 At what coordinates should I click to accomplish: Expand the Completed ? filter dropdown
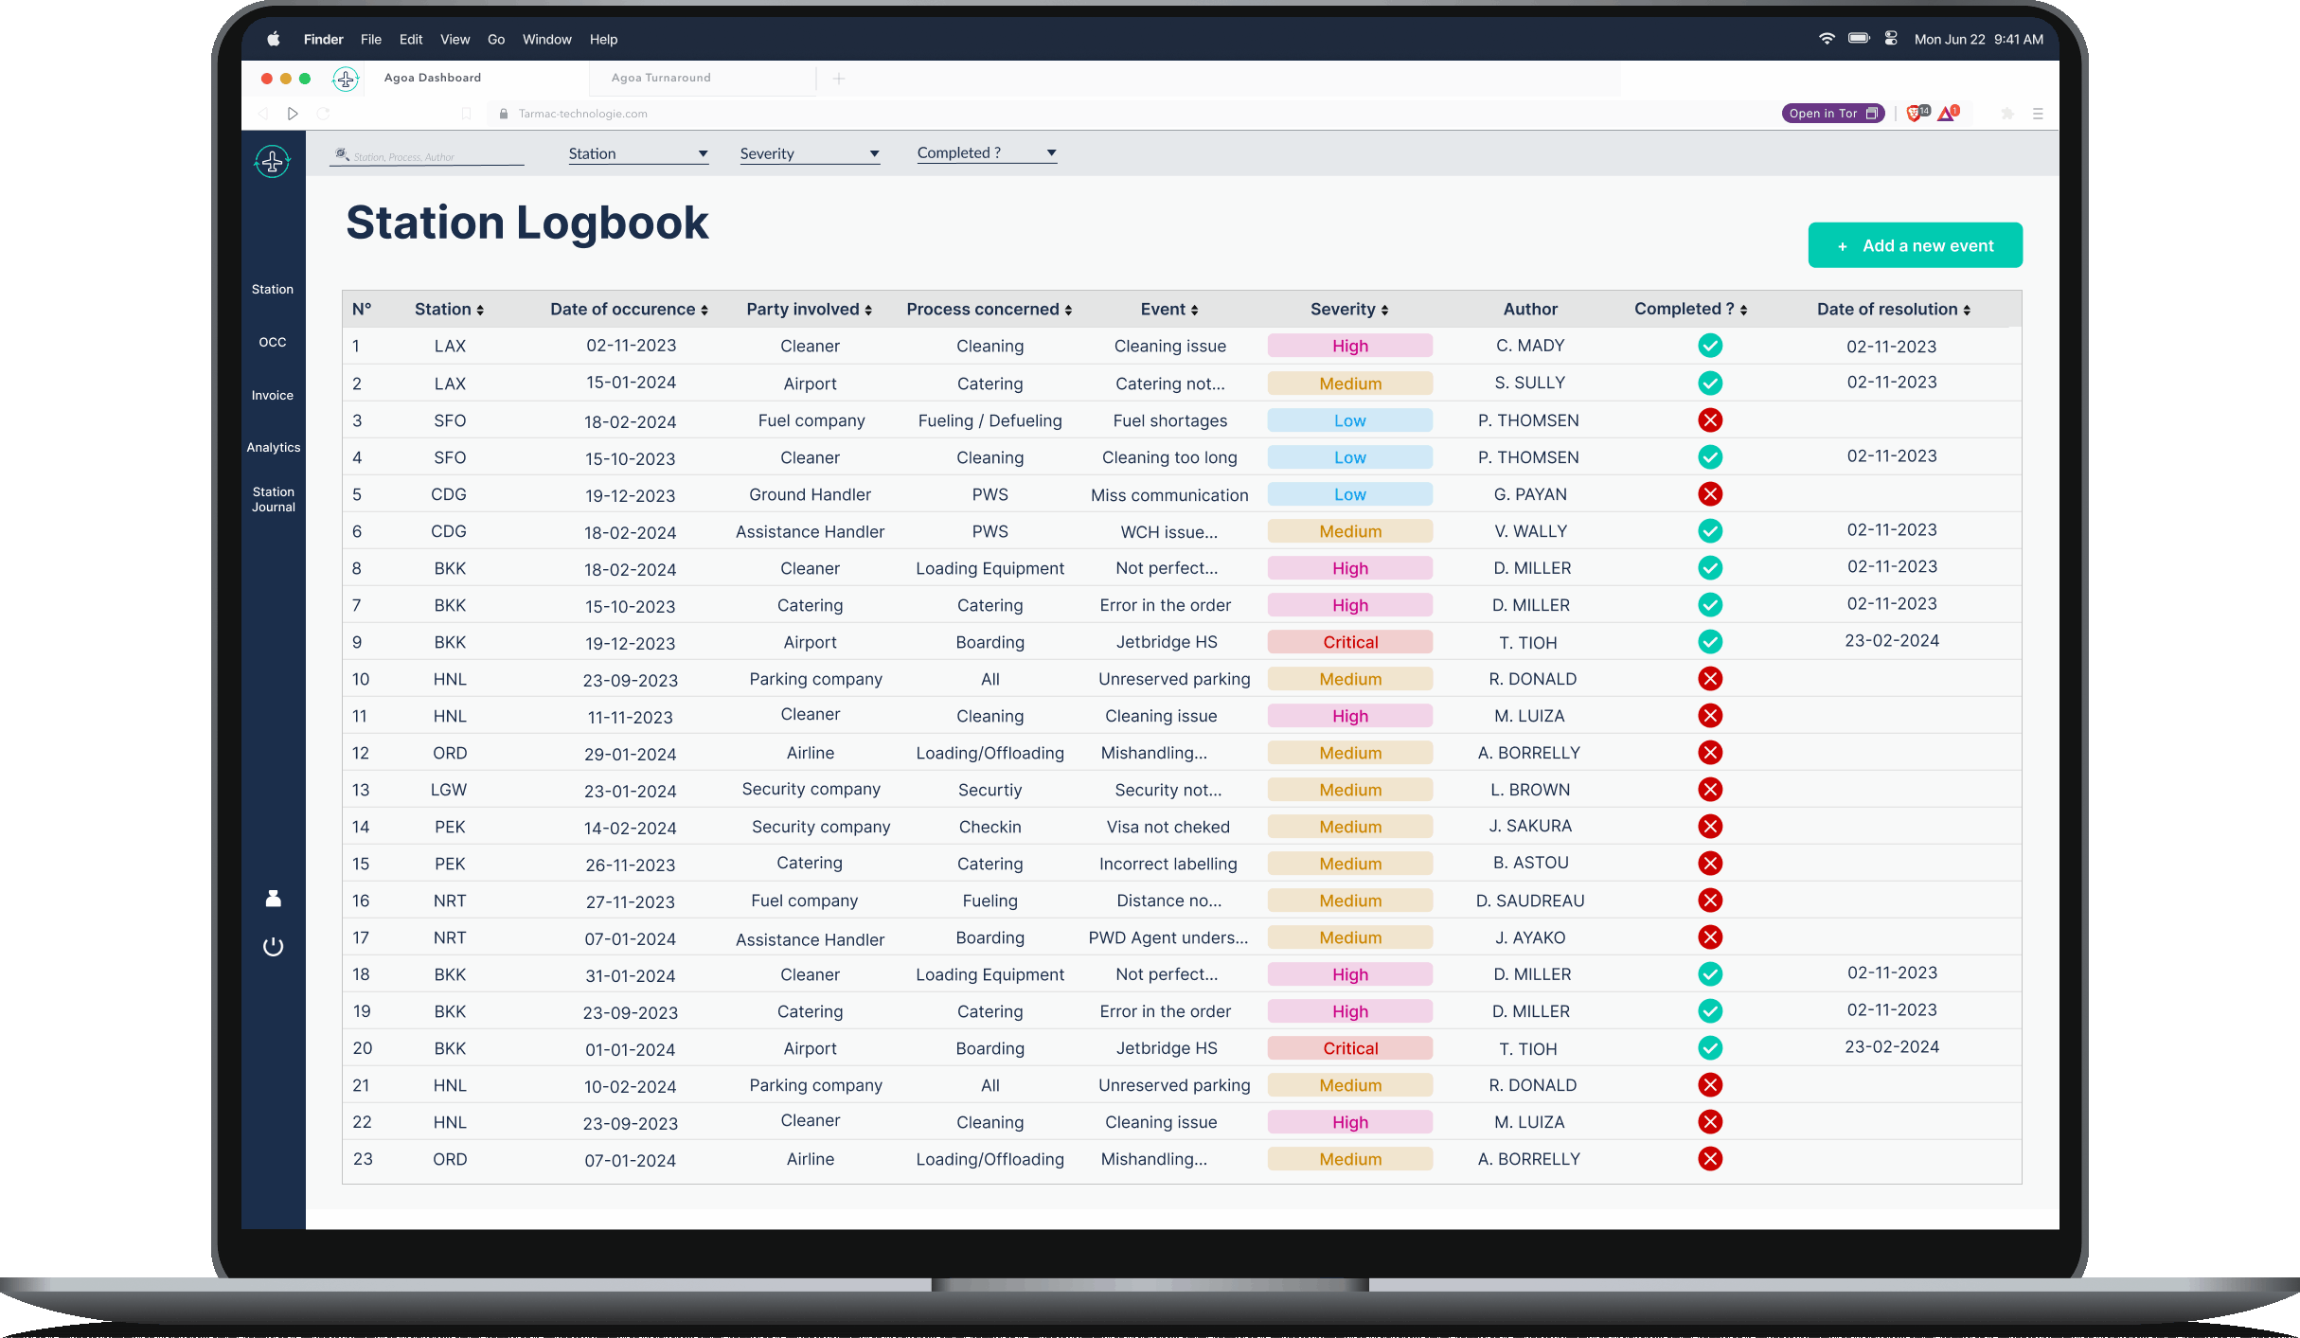(986, 153)
